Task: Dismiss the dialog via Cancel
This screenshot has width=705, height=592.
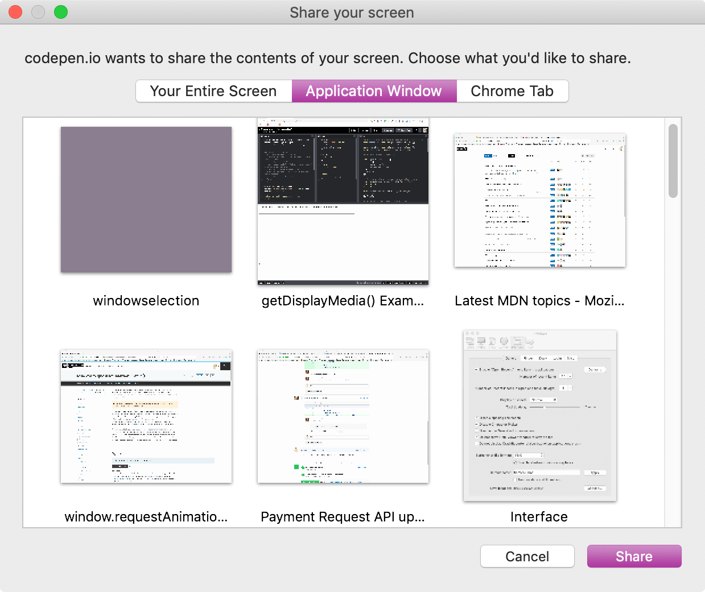Action: point(527,556)
